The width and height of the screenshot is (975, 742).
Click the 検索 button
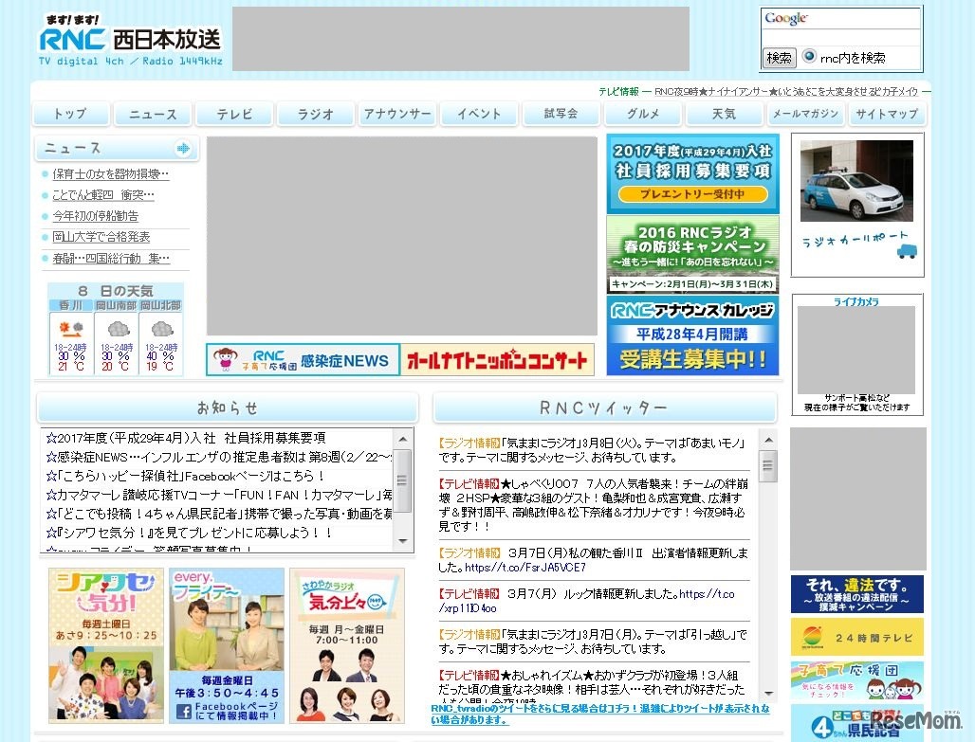coord(779,57)
